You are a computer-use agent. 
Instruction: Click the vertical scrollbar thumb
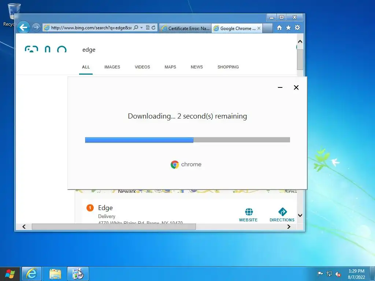pyautogui.click(x=300, y=59)
